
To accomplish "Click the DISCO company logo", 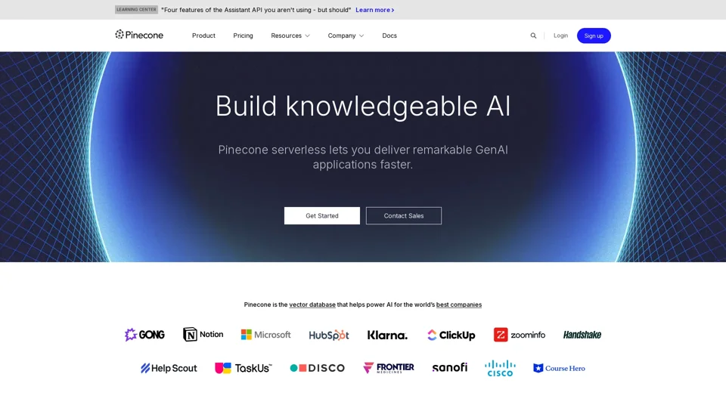I will click(318, 368).
